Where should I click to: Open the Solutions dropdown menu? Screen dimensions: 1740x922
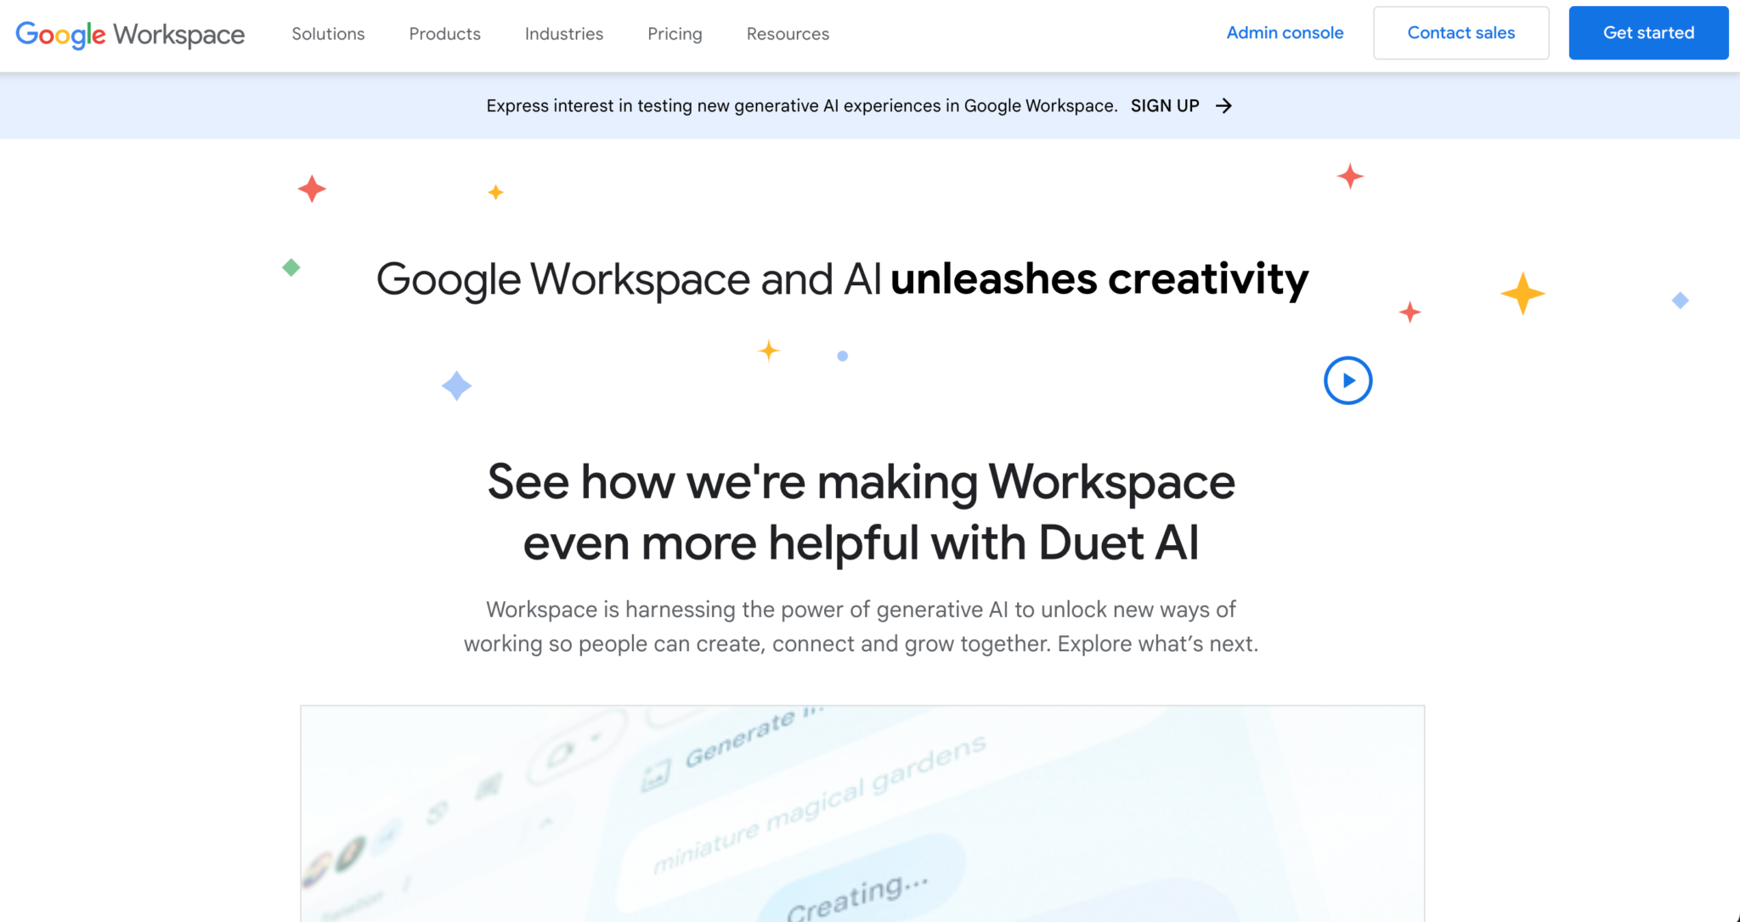click(x=328, y=34)
